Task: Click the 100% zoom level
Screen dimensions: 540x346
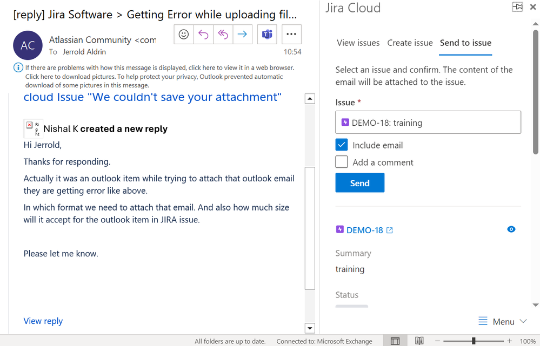Action: pos(527,341)
